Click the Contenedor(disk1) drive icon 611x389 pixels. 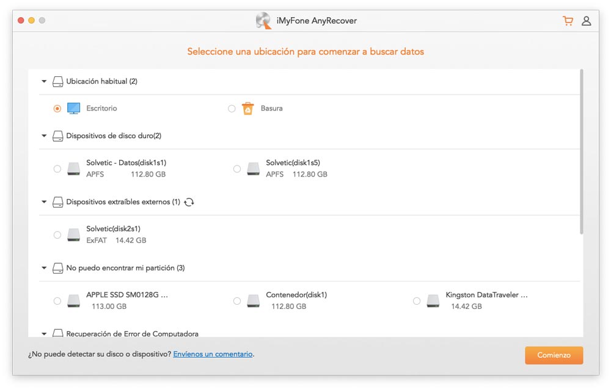[253, 300]
